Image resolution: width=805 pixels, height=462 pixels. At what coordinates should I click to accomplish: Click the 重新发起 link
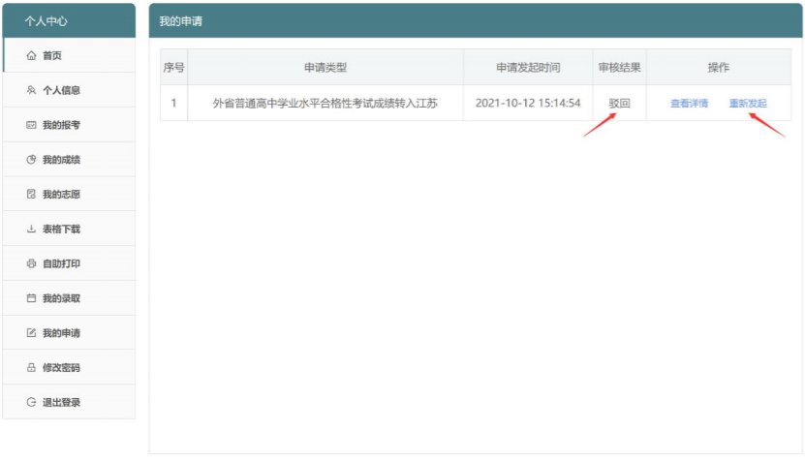748,104
